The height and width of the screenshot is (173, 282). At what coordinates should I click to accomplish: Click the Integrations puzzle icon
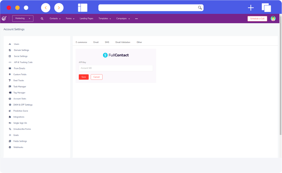(x=10, y=117)
